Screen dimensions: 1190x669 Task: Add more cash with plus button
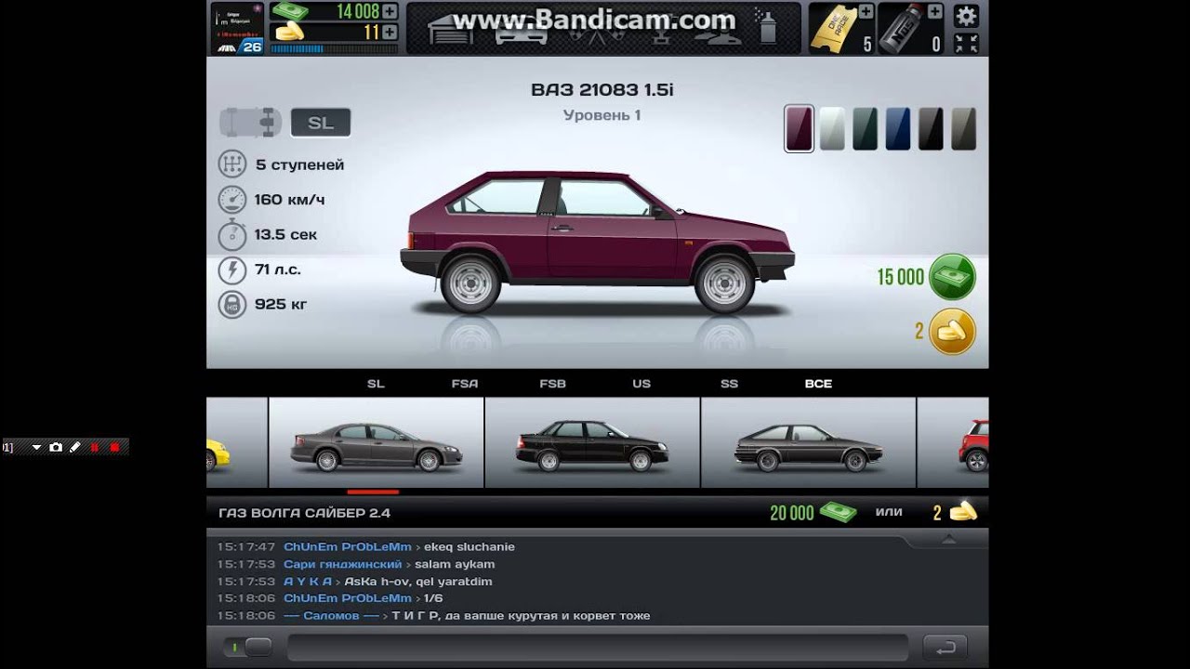click(x=389, y=11)
